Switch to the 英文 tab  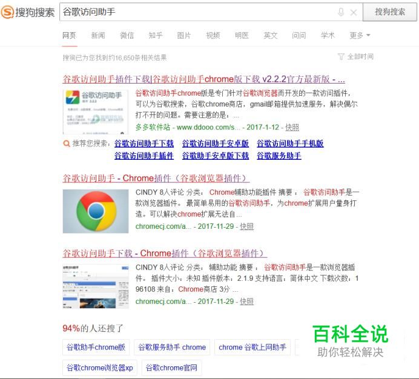pyautogui.click(x=271, y=35)
